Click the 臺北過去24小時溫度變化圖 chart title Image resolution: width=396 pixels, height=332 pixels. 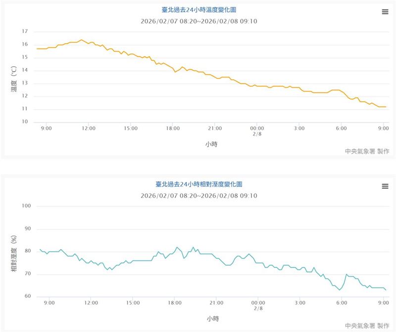[x=199, y=10]
